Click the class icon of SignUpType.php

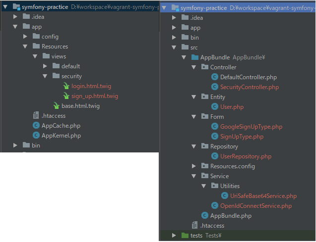point(215,136)
